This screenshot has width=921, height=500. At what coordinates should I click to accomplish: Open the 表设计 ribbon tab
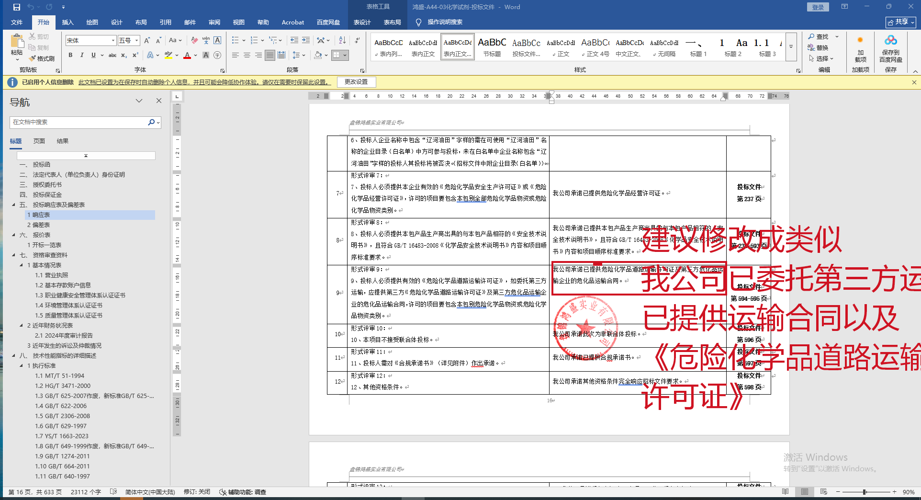pyautogui.click(x=362, y=23)
